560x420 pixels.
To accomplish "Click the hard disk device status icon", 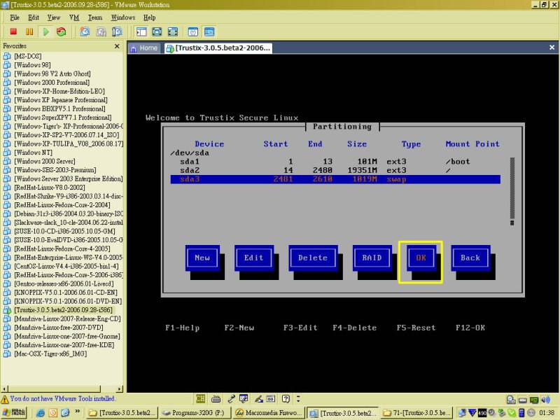I will (522, 400).
